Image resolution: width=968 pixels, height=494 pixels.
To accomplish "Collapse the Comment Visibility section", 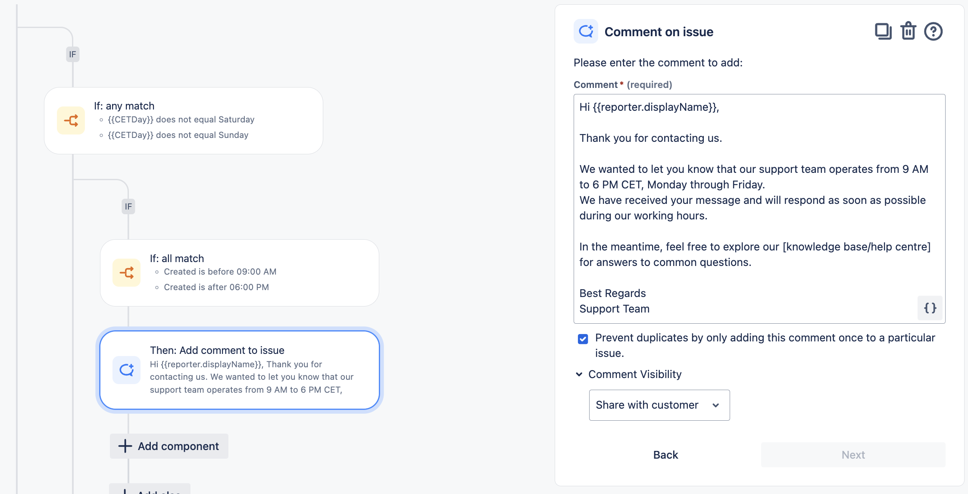I will (x=579, y=375).
